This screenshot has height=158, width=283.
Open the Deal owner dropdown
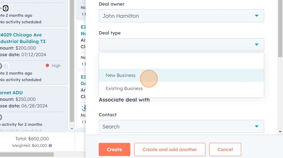[181, 16]
